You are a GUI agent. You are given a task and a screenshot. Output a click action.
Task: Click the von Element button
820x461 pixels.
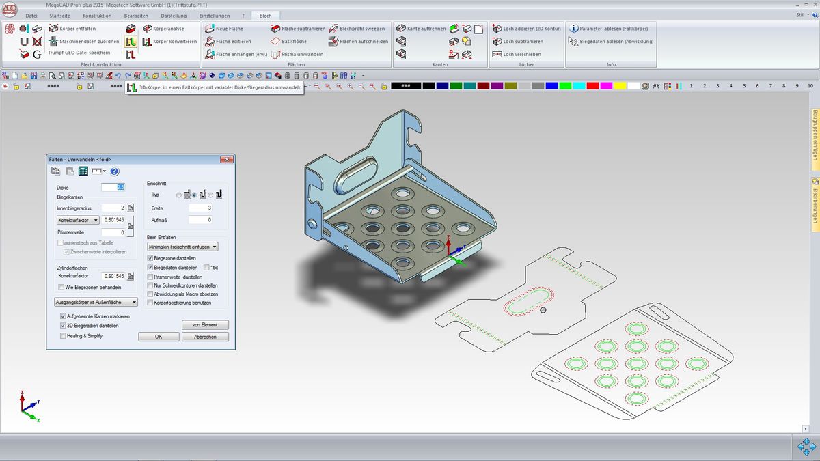click(x=205, y=325)
